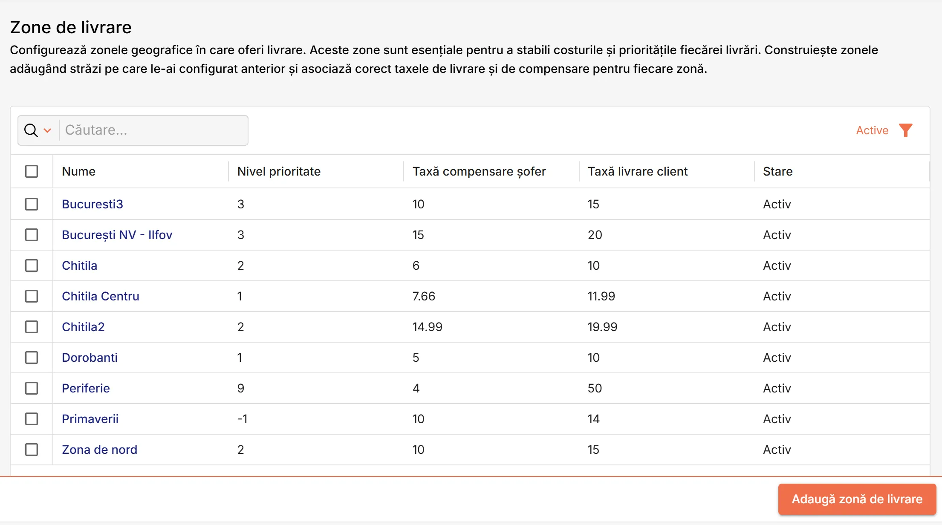942x525 pixels.
Task: Open the Chitila2 delivery zone link
Action: (83, 327)
